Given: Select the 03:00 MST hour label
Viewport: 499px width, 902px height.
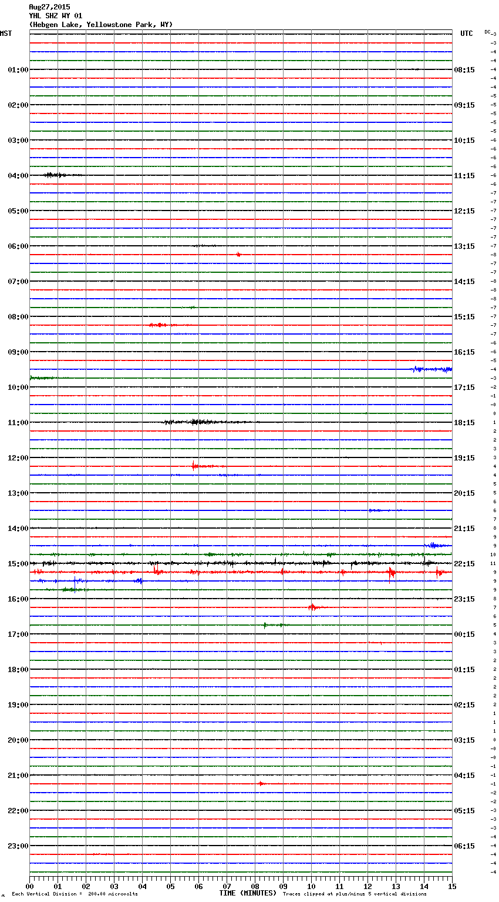Looking at the screenshot, I should pos(18,141).
